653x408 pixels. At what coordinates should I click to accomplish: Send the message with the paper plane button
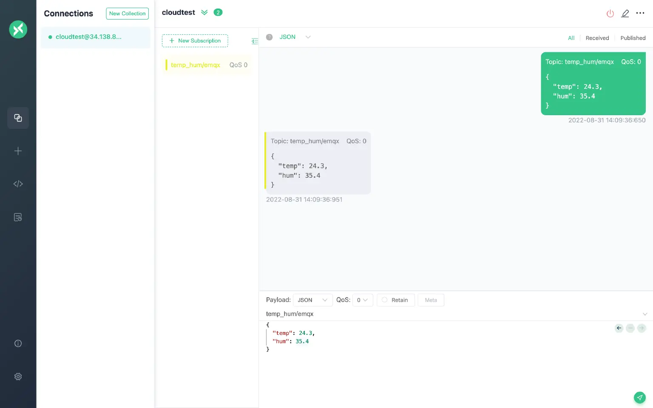(640, 397)
